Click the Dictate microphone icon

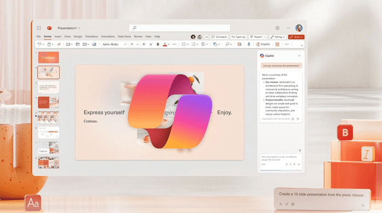tap(249, 44)
